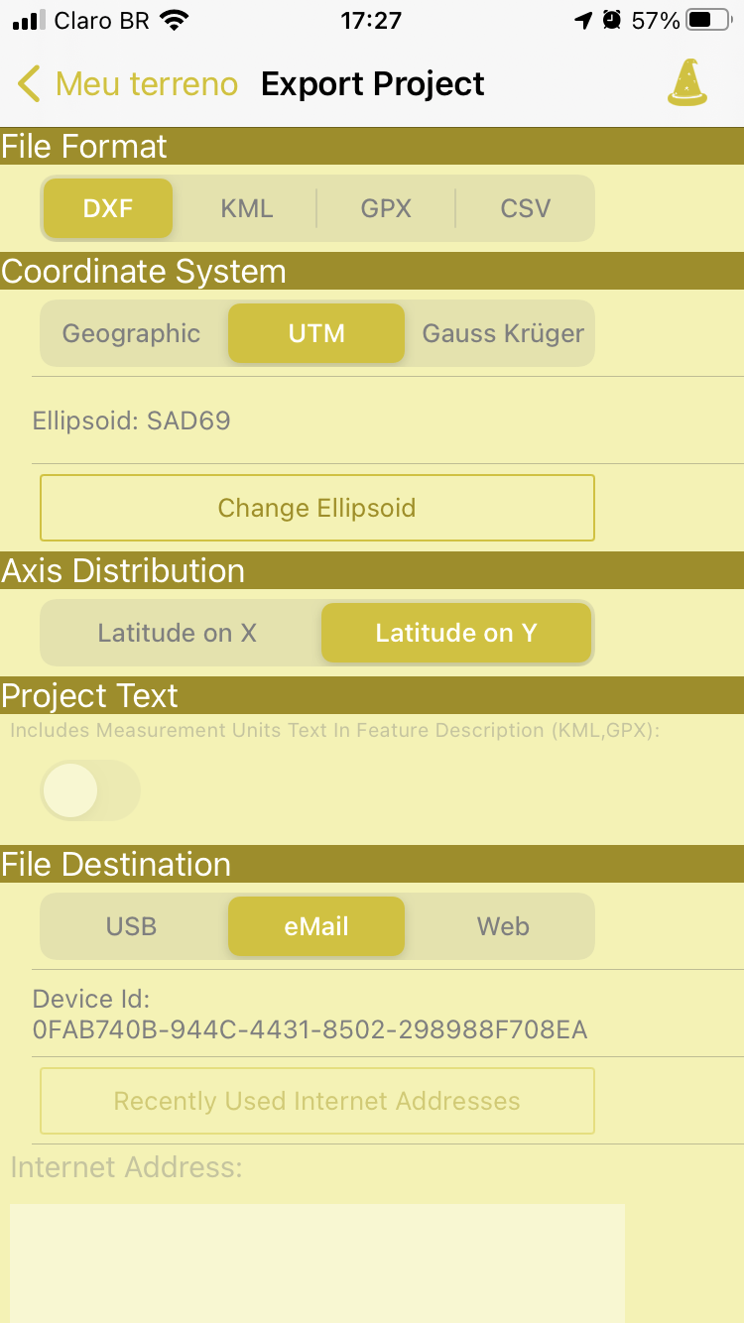Set axis distribution to Latitude on Y

click(x=456, y=633)
